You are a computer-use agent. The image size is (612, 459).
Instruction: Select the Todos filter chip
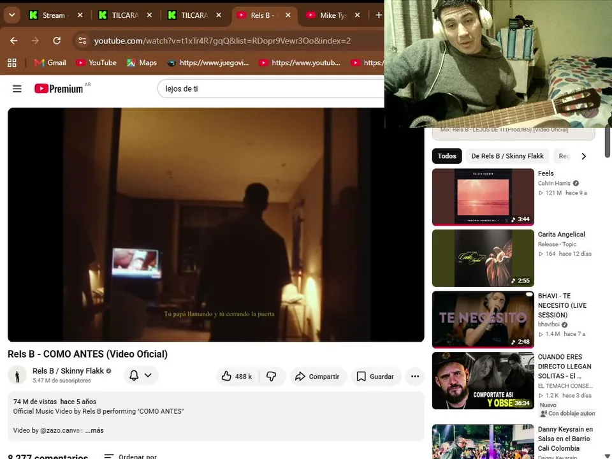tap(447, 156)
